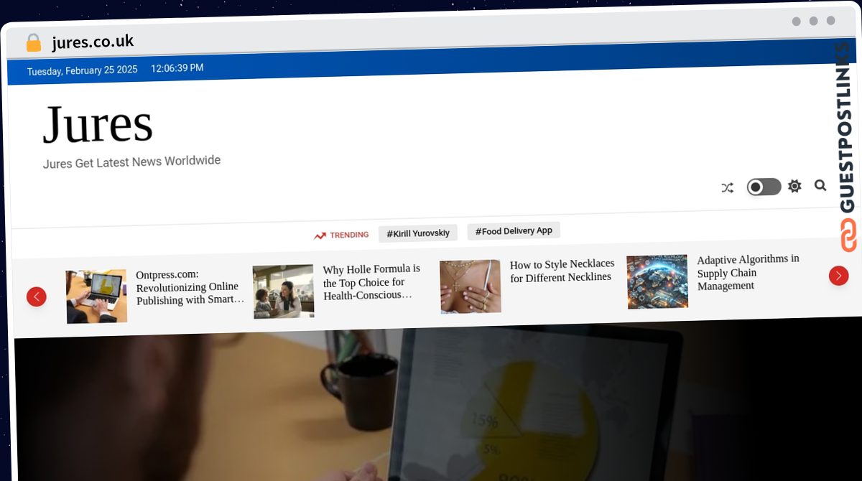Click the sun light-mode icon
862x481 pixels.
point(794,187)
